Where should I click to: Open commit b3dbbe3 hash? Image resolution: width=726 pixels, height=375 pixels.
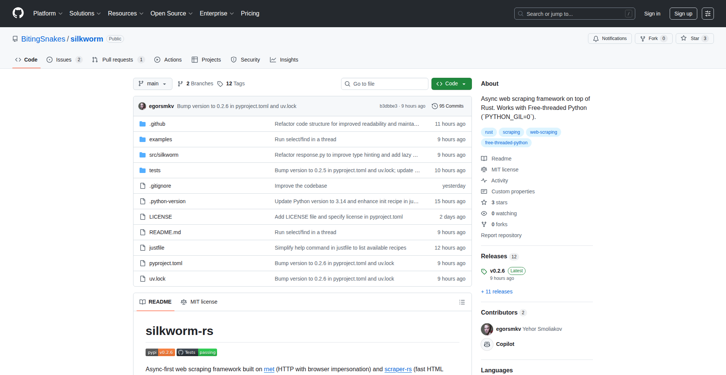point(388,106)
